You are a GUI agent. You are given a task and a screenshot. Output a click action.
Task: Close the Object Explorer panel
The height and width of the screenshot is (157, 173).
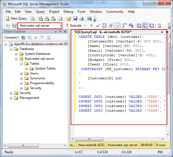coord(65,32)
